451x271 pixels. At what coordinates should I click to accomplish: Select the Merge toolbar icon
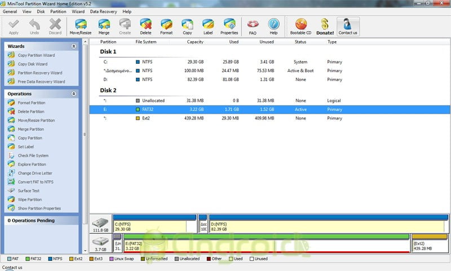[x=104, y=26]
